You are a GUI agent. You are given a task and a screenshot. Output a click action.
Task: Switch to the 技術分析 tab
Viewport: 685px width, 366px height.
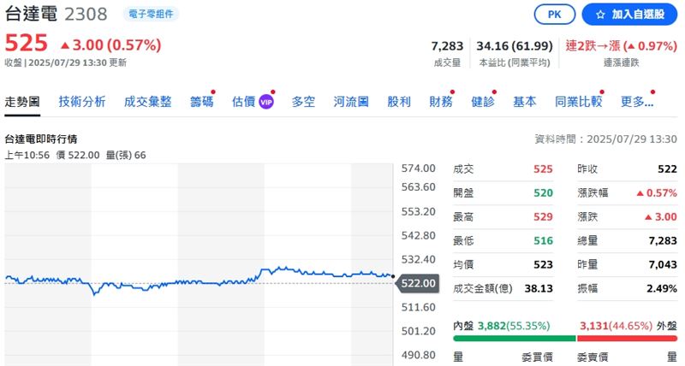point(82,102)
